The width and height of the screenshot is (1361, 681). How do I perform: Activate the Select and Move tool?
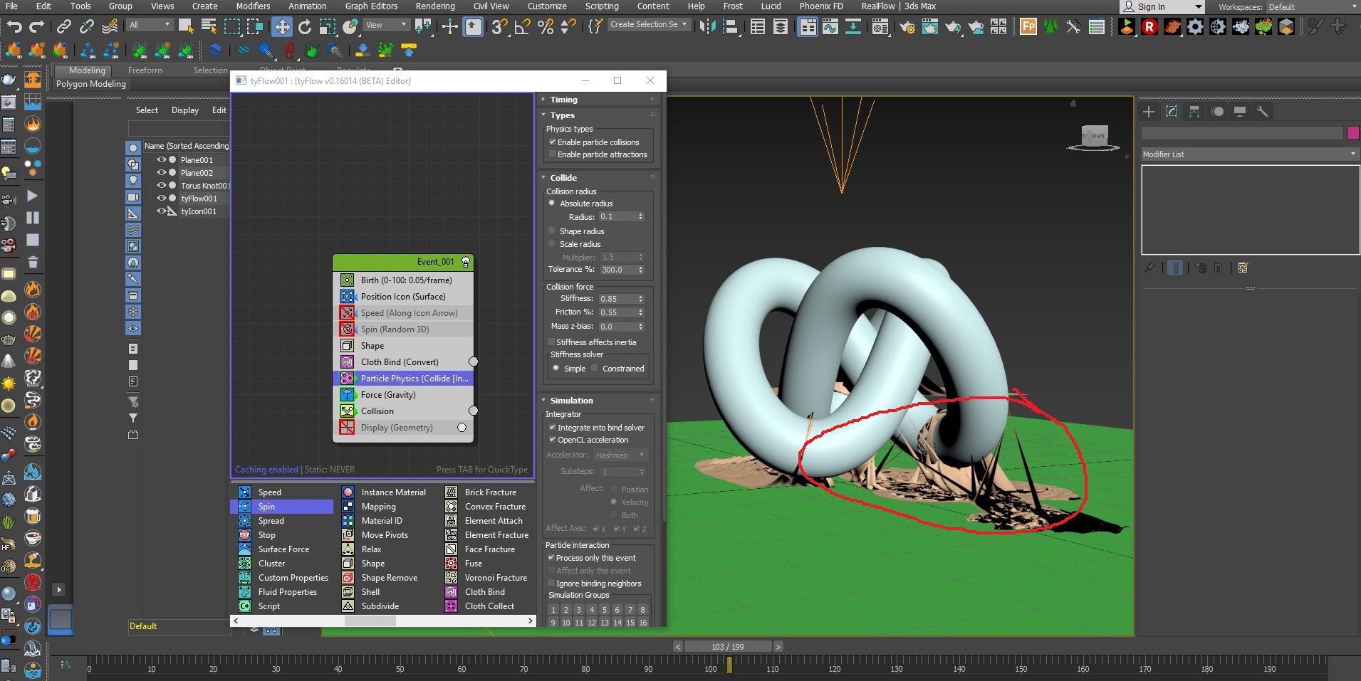tap(282, 27)
